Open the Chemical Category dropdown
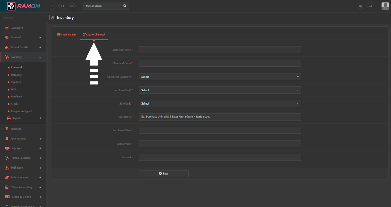The image size is (391, 207). coord(220,77)
